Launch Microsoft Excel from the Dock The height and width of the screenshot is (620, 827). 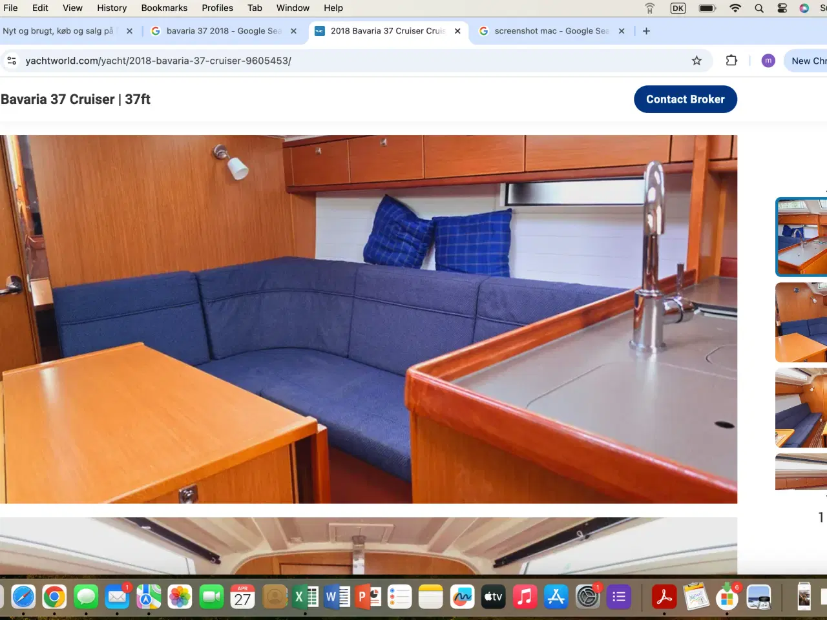coord(305,597)
